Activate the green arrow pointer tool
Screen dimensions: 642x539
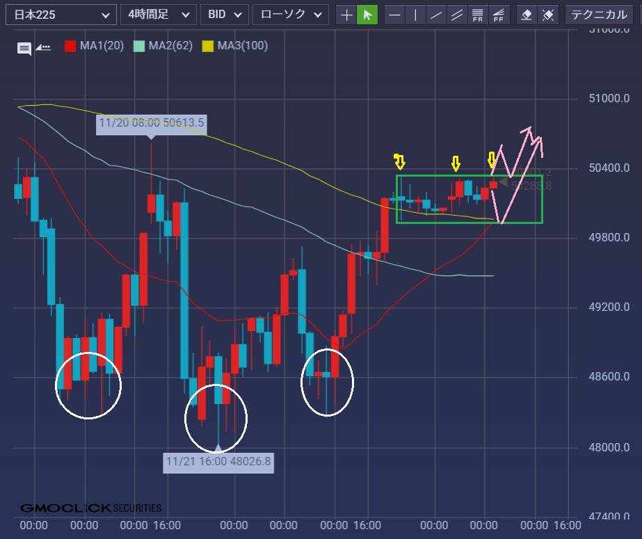click(367, 15)
